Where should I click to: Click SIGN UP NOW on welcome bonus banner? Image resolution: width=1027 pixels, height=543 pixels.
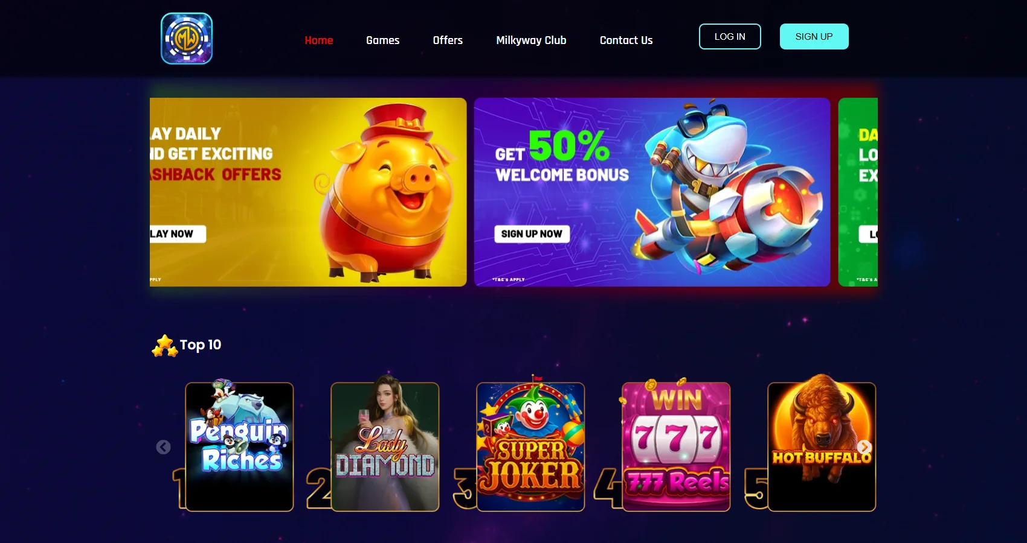point(532,234)
